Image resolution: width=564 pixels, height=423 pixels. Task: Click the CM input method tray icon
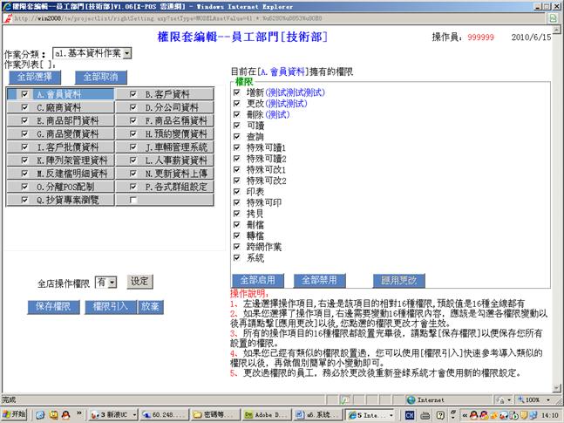coord(409,414)
